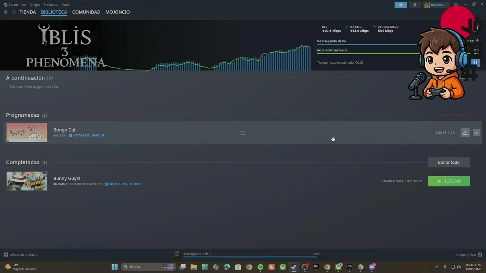Screen dimensions: 486x273
Task: Click the Bongo Cat title
Action: coord(65,130)
